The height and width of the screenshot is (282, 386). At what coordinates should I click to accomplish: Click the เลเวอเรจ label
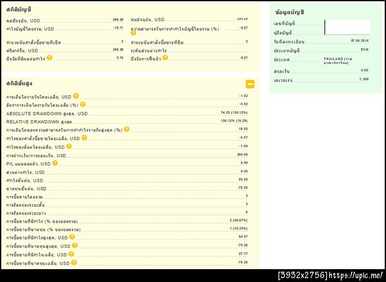pos(283,80)
